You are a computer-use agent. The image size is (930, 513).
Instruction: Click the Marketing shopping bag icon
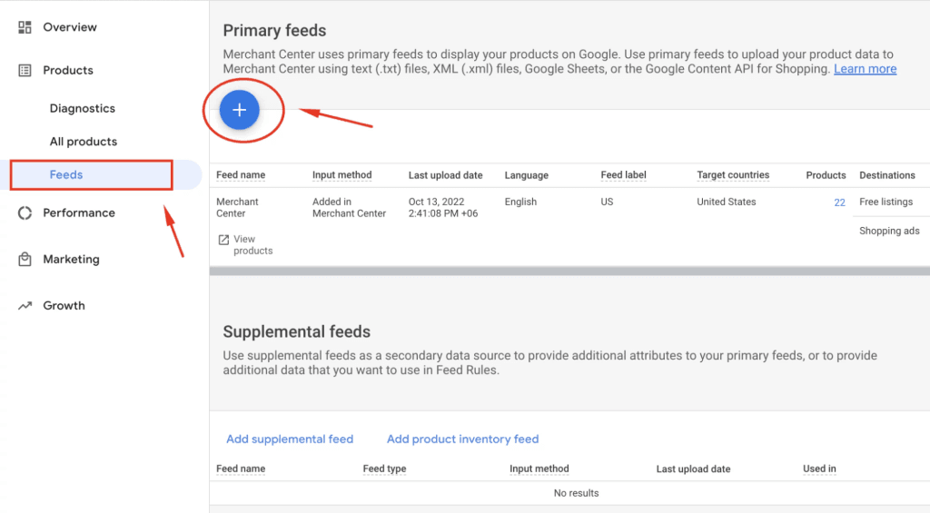pyautogui.click(x=25, y=259)
